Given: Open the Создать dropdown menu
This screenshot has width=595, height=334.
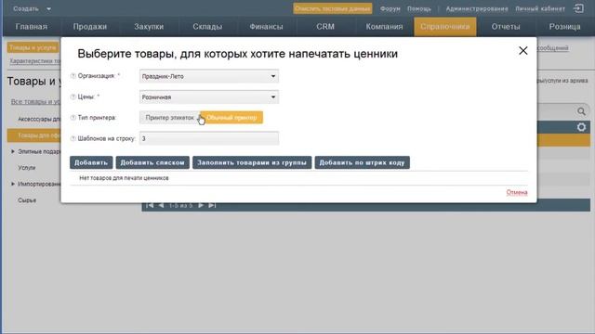Looking at the screenshot, I should 32,8.
